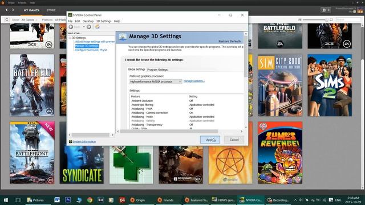This screenshot has width=365, height=205.
Task: Select Adjust image settings with preview
Action: 95,42
